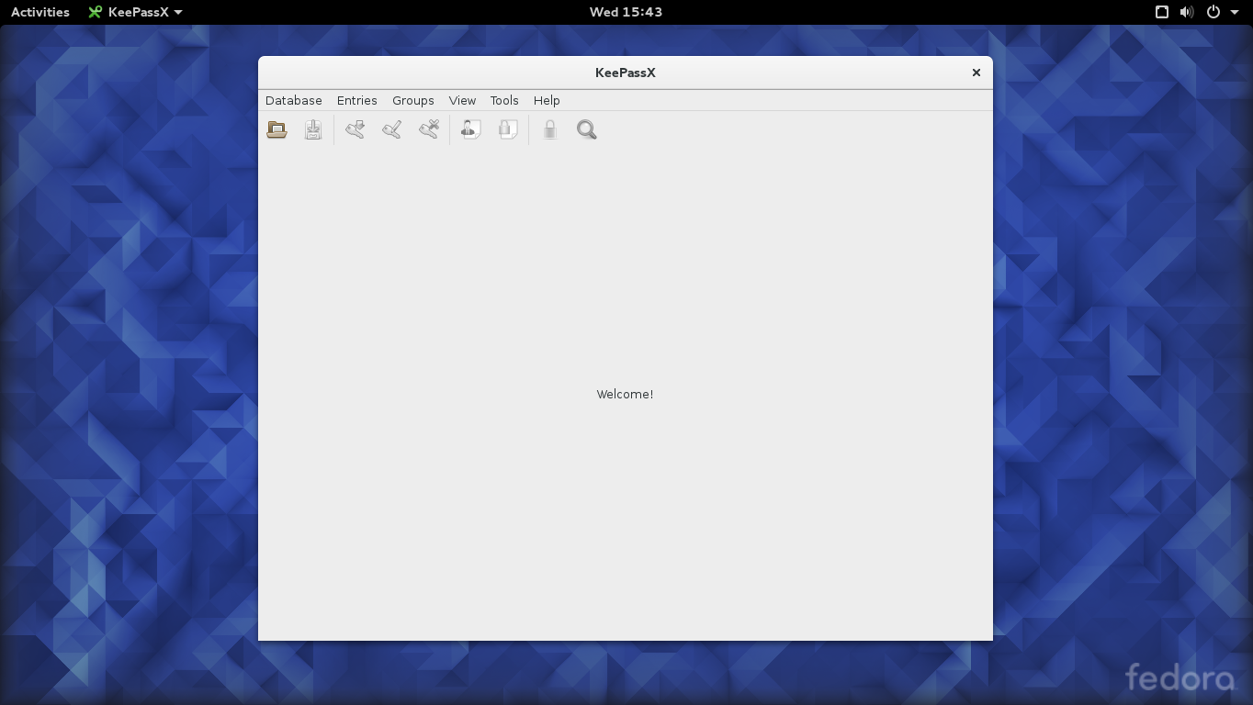Click the Lock database padlock icon
1253x705 pixels.
(x=550, y=129)
